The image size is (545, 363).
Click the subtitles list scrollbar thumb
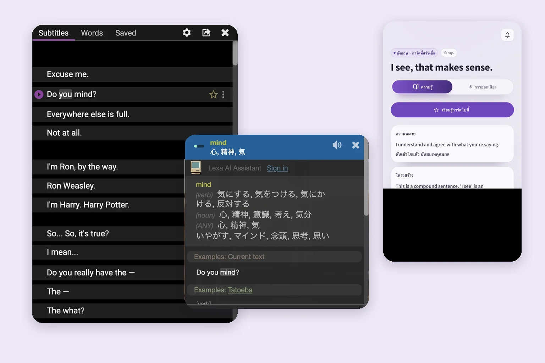point(235,53)
